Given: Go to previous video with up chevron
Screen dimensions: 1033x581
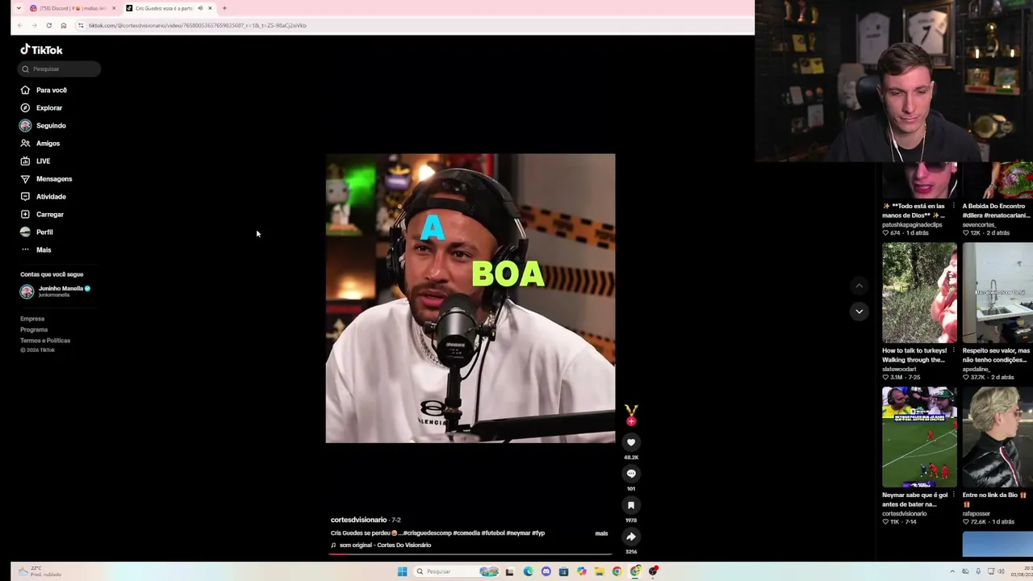Looking at the screenshot, I should point(859,286).
